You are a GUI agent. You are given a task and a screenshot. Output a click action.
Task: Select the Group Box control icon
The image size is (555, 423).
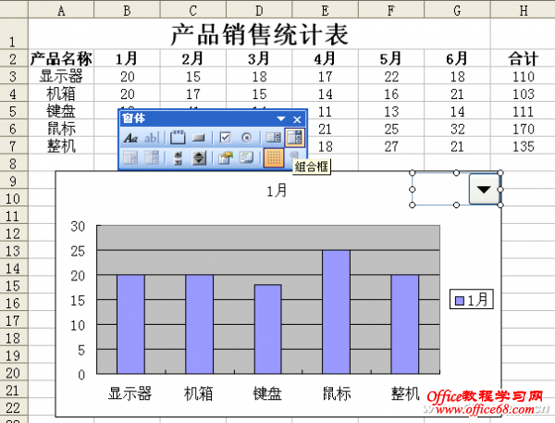click(178, 138)
